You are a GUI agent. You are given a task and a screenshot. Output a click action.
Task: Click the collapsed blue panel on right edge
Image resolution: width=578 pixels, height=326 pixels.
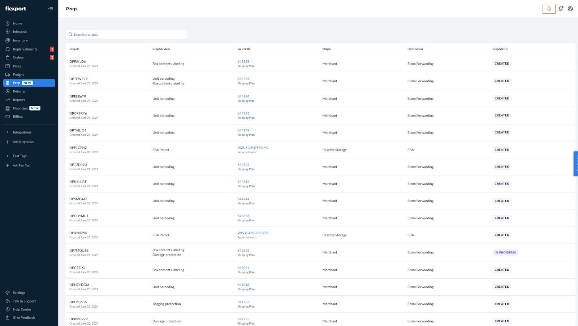(x=576, y=164)
